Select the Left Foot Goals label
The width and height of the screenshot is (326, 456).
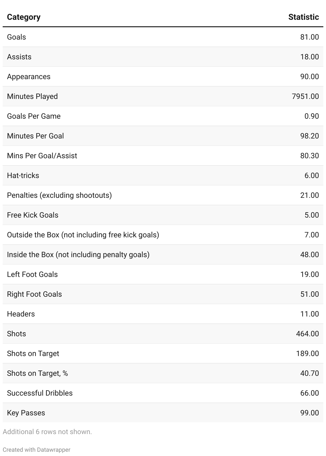coord(32,274)
